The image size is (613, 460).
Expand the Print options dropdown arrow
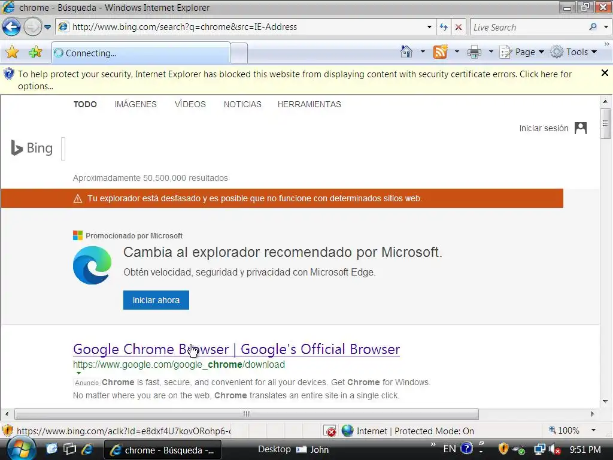[491, 52]
